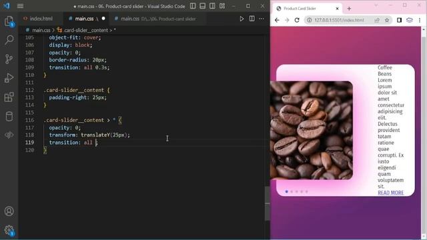The width and height of the screenshot is (427, 240).
Task: Reload the browser page
Action: tap(297, 20)
